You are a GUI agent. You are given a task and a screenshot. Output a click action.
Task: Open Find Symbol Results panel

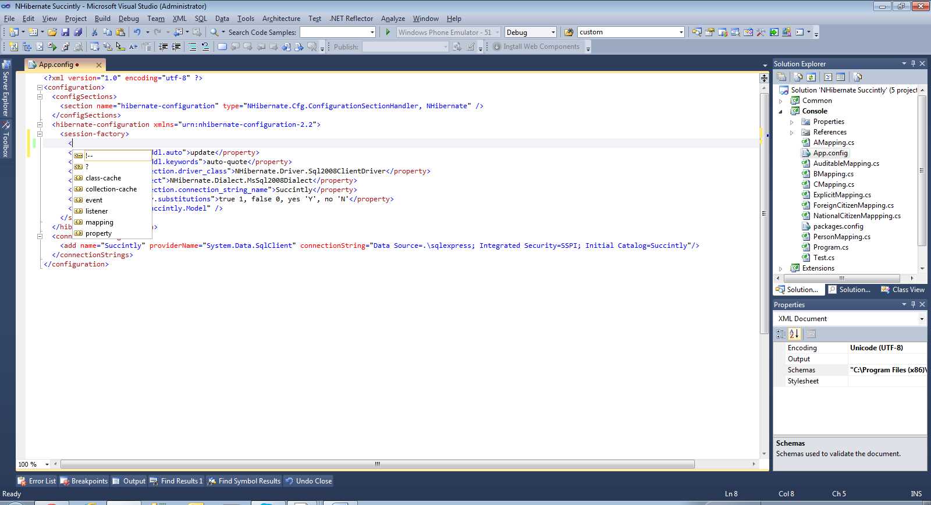244,481
